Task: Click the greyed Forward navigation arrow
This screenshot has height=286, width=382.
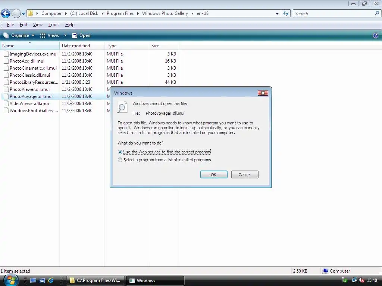Action: tap(16, 13)
